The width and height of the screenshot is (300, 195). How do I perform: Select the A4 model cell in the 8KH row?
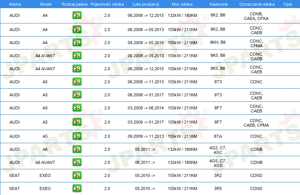click(45, 43)
